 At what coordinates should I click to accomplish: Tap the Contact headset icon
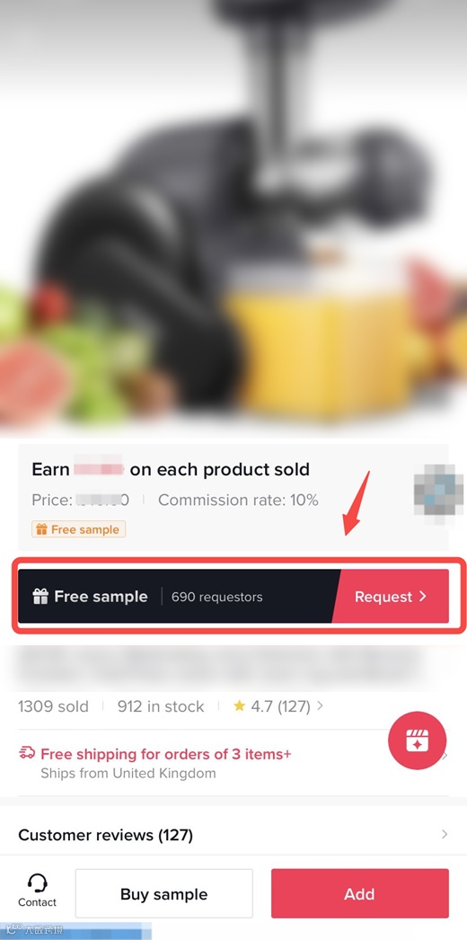pyautogui.click(x=37, y=883)
